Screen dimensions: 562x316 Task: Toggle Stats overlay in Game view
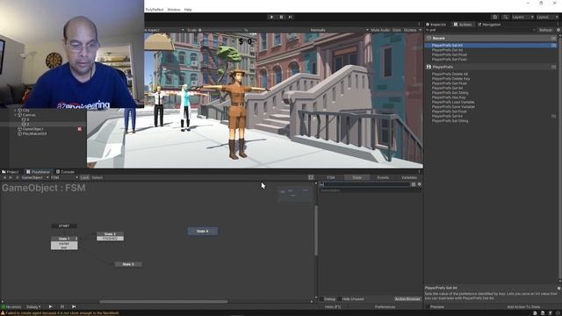(397, 30)
